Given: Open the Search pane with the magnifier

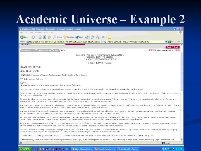Looking at the screenshot, I should coord(57,37).
